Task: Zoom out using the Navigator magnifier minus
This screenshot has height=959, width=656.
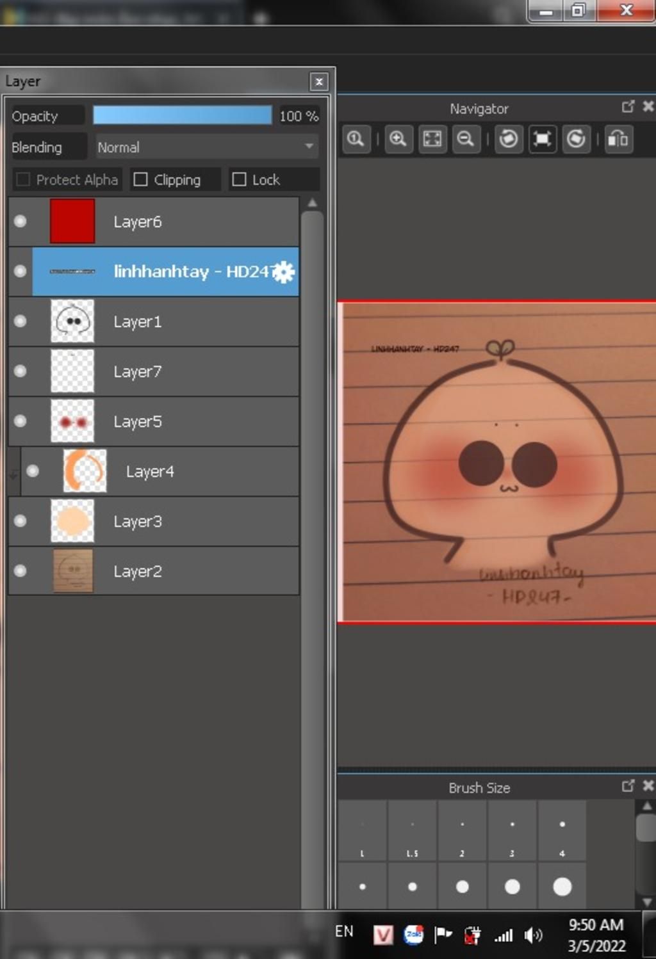Action: (x=466, y=139)
